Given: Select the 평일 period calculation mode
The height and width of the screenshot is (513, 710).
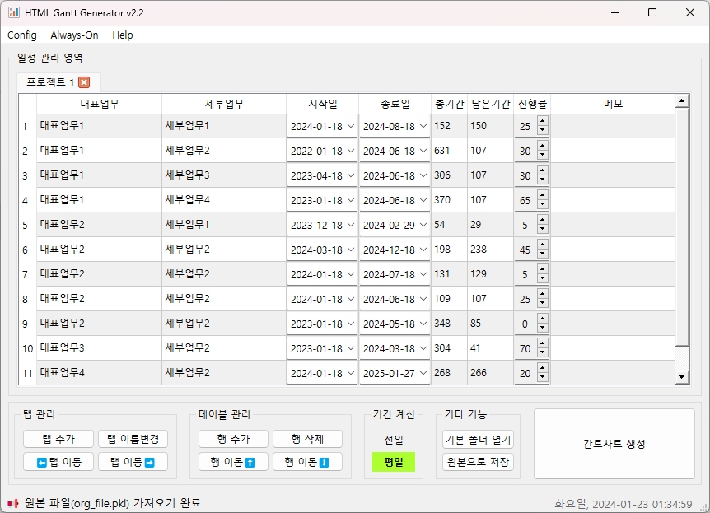Looking at the screenshot, I should tap(394, 462).
